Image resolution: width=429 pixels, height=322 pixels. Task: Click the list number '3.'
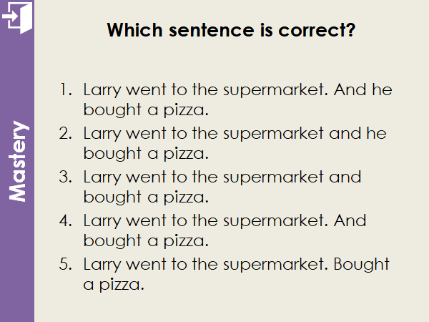[66, 177]
